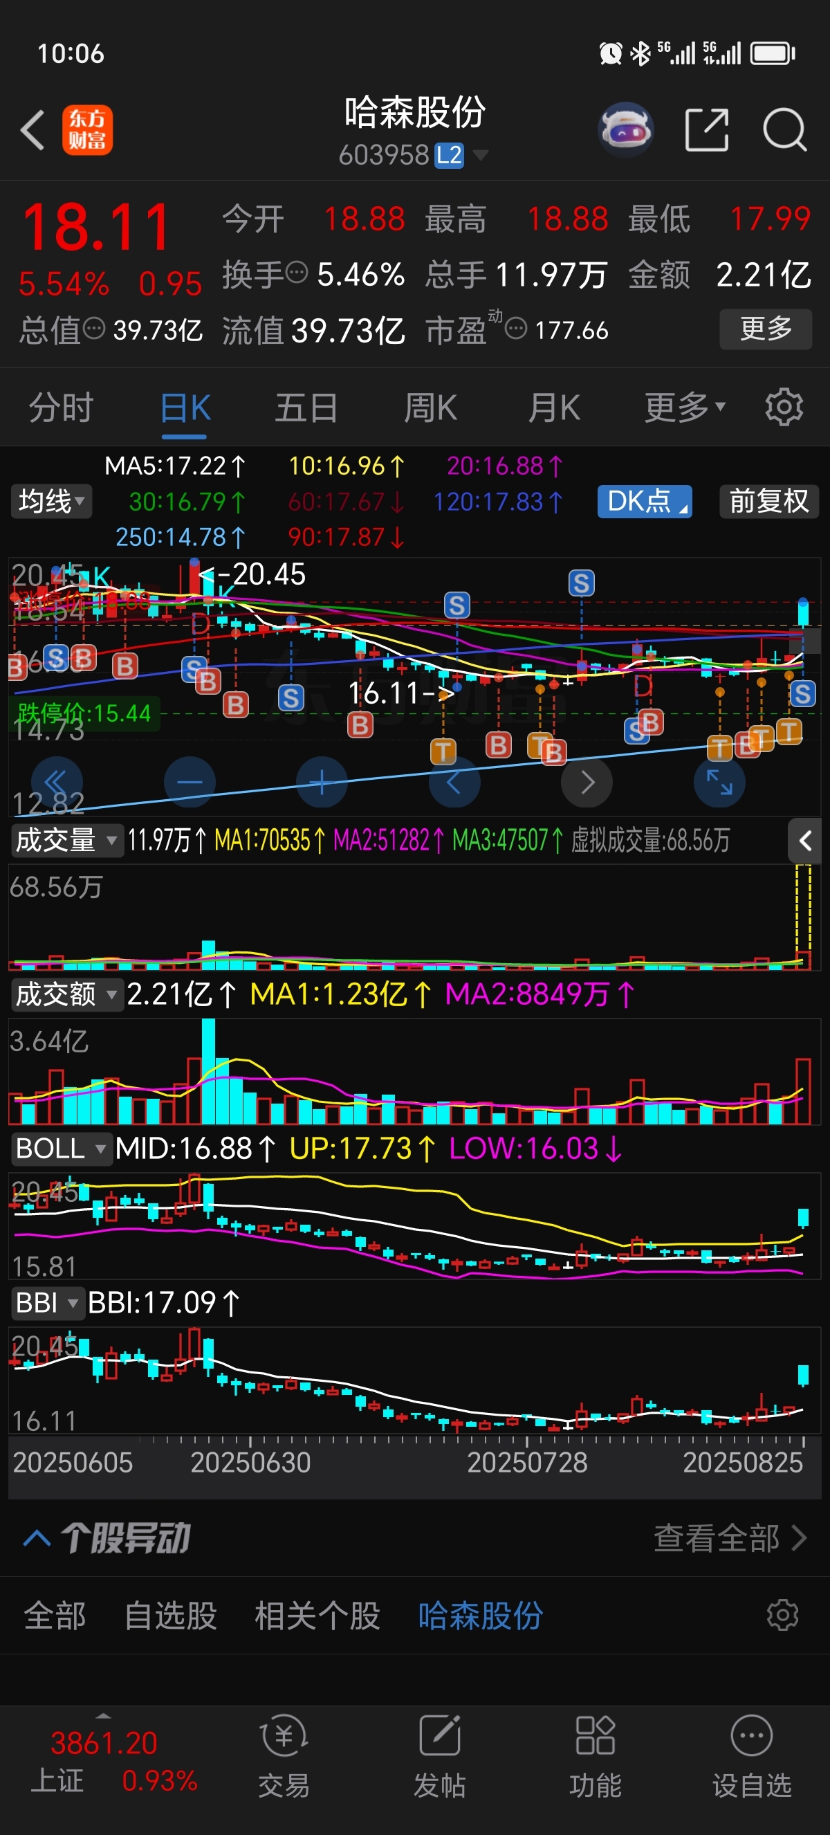Tap the 跌停价:15.44 label

[x=84, y=713]
